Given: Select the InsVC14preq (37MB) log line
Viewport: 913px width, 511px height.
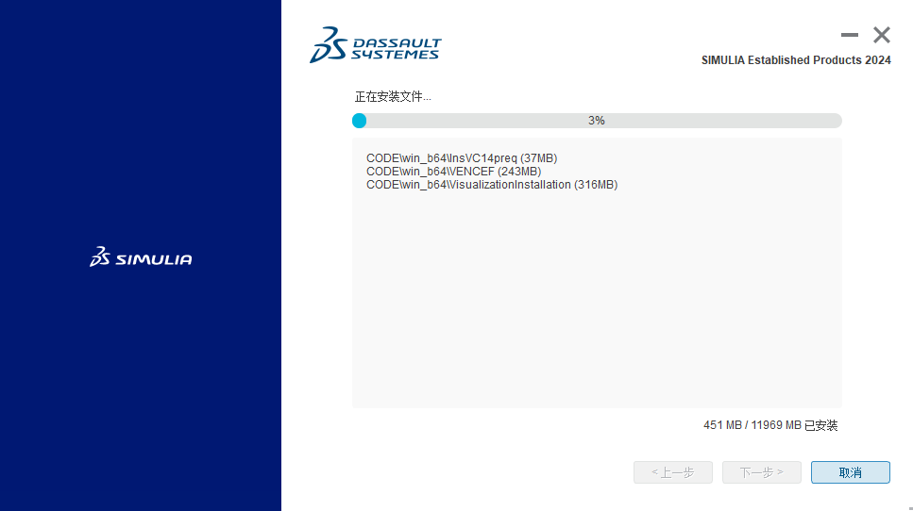Looking at the screenshot, I should [455, 158].
